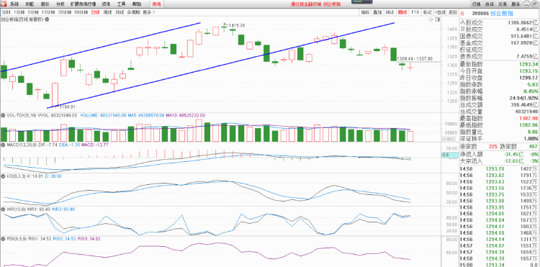Click the 最低指数 value 1282.96
Image resolution: width=540 pixels, height=267 pixels.
(x=528, y=125)
